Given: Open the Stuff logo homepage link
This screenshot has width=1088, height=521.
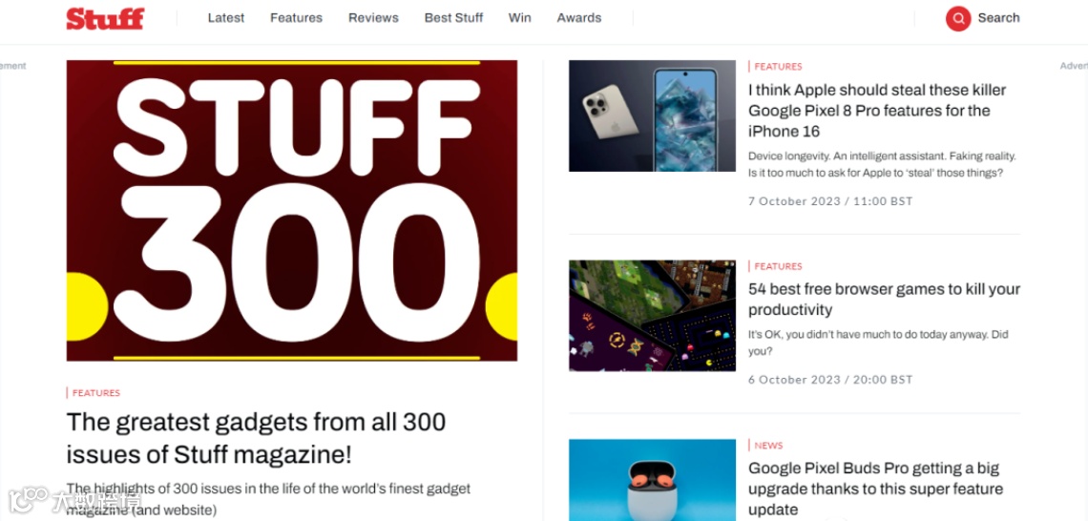Looking at the screenshot, I should [x=106, y=19].
